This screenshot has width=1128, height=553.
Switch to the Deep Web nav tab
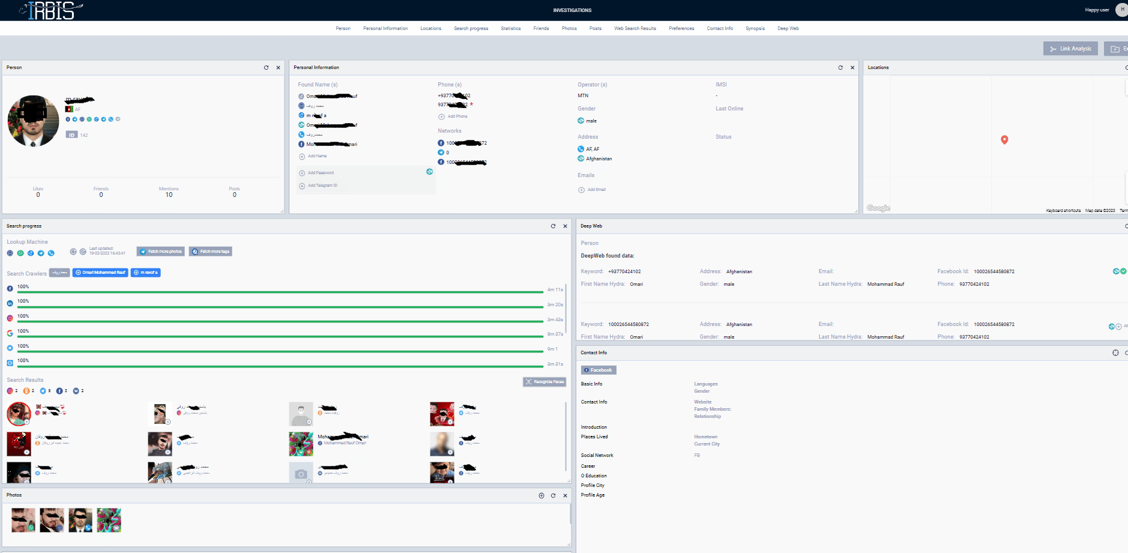pos(788,28)
